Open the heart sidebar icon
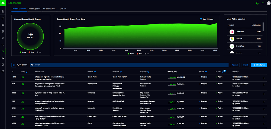The width and height of the screenshot is (271, 129). tap(3, 38)
